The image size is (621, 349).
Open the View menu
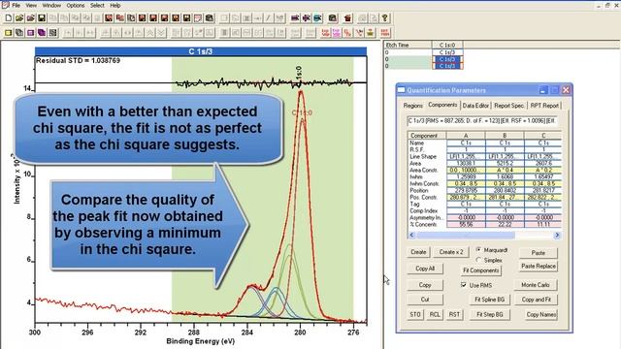pyautogui.click(x=31, y=5)
